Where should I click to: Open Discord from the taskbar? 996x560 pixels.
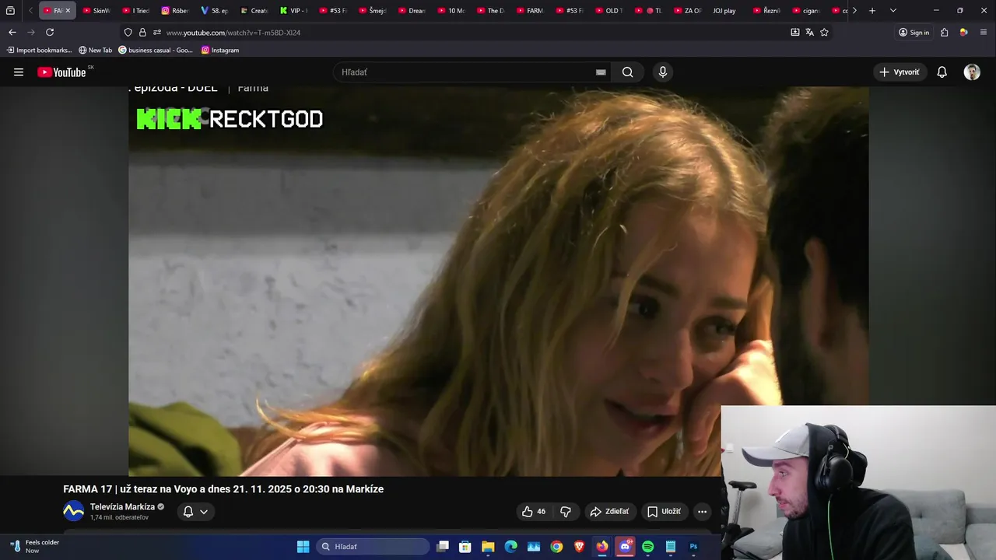coord(625,547)
